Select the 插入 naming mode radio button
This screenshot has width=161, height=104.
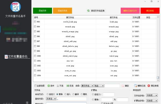click(x=65, y=94)
